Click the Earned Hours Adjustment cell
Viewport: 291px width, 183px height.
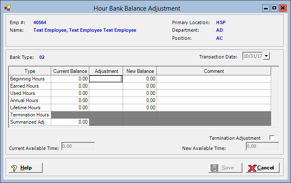(x=106, y=86)
